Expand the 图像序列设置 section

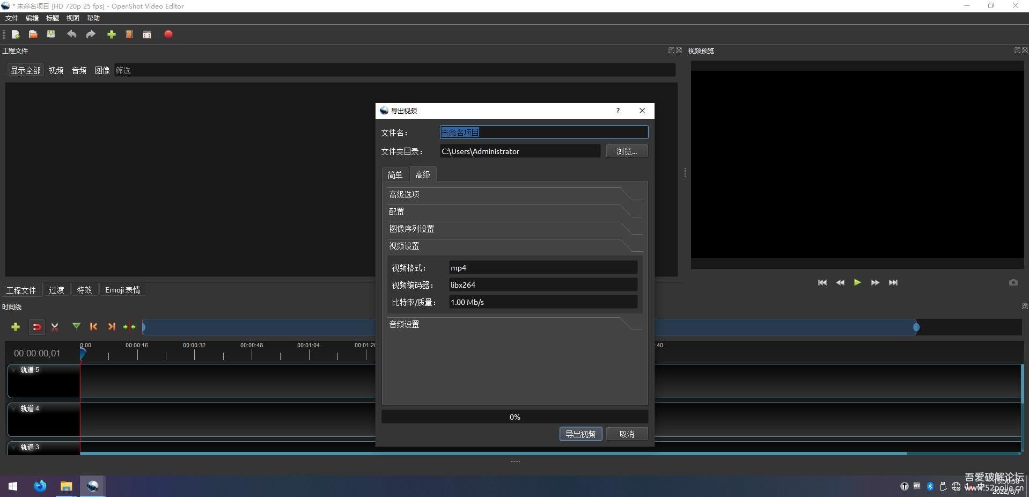[514, 229]
